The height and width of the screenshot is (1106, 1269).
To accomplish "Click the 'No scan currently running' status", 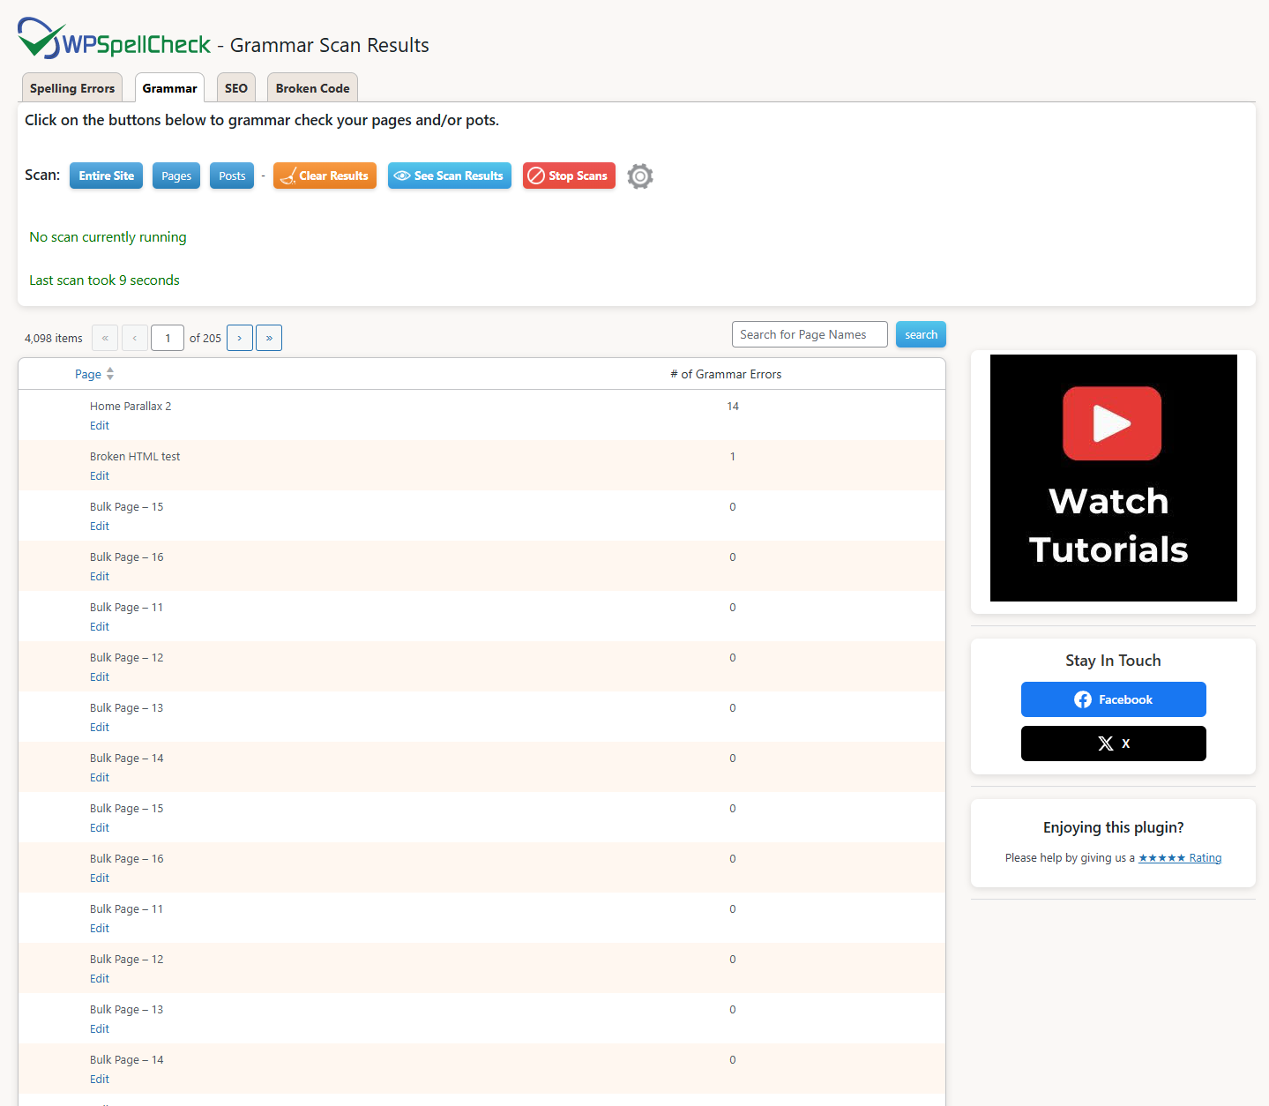I will pyautogui.click(x=108, y=236).
